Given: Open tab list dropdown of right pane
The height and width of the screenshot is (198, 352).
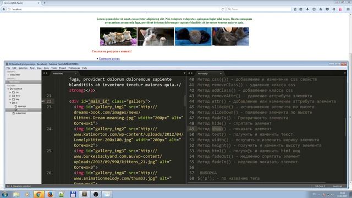Looking at the screenshot, I should pyautogui.click(x=345, y=73).
